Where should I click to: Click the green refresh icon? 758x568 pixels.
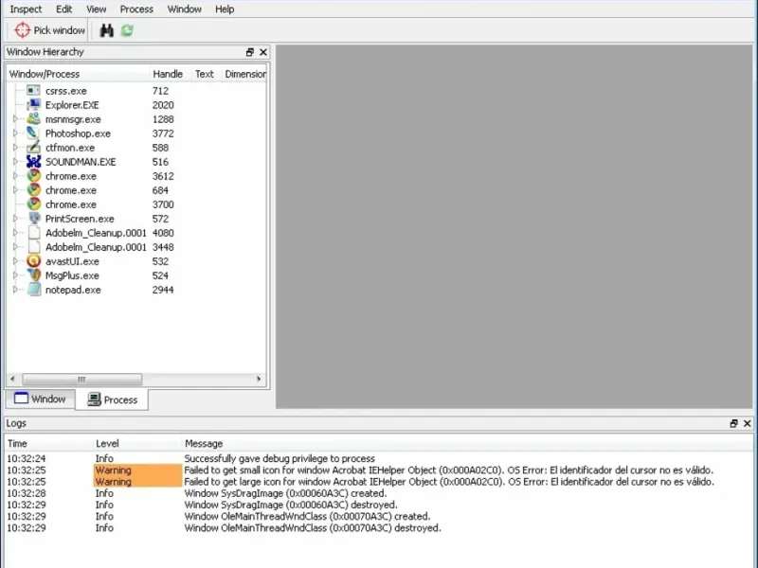pyautogui.click(x=127, y=30)
